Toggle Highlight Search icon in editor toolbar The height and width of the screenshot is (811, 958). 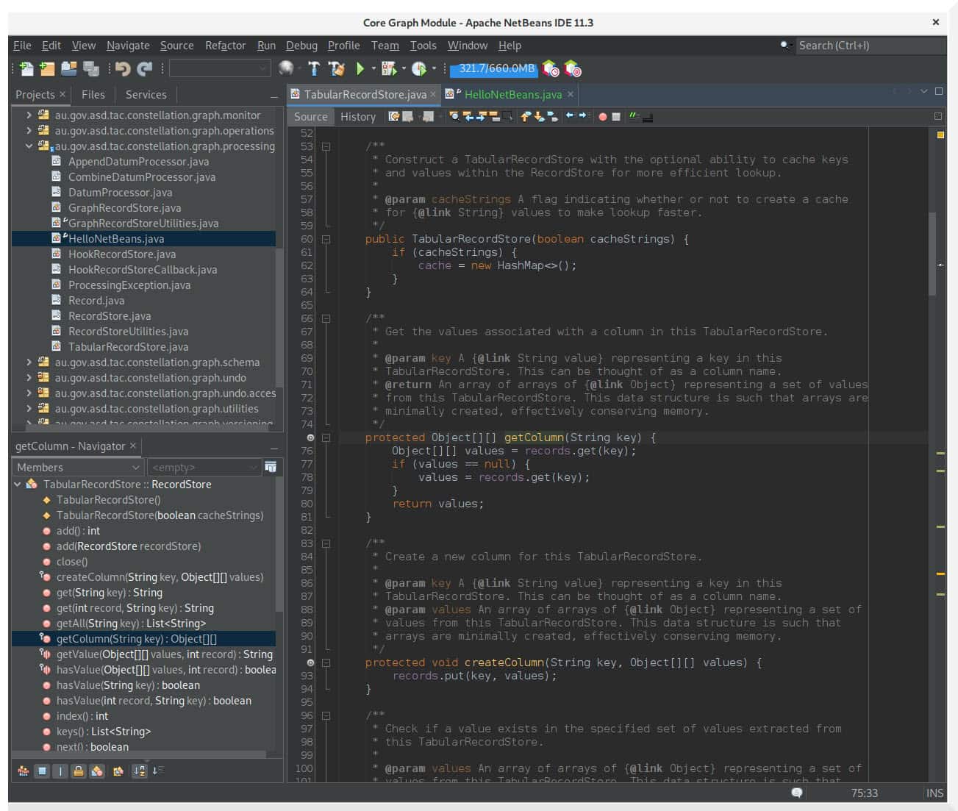[494, 116]
